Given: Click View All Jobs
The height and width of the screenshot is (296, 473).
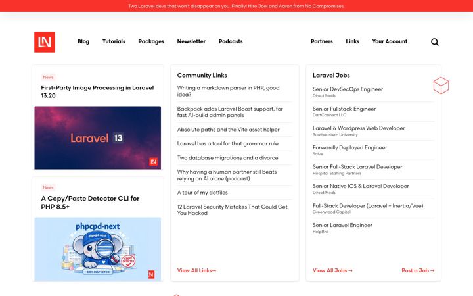Looking at the screenshot, I should click(332, 270).
